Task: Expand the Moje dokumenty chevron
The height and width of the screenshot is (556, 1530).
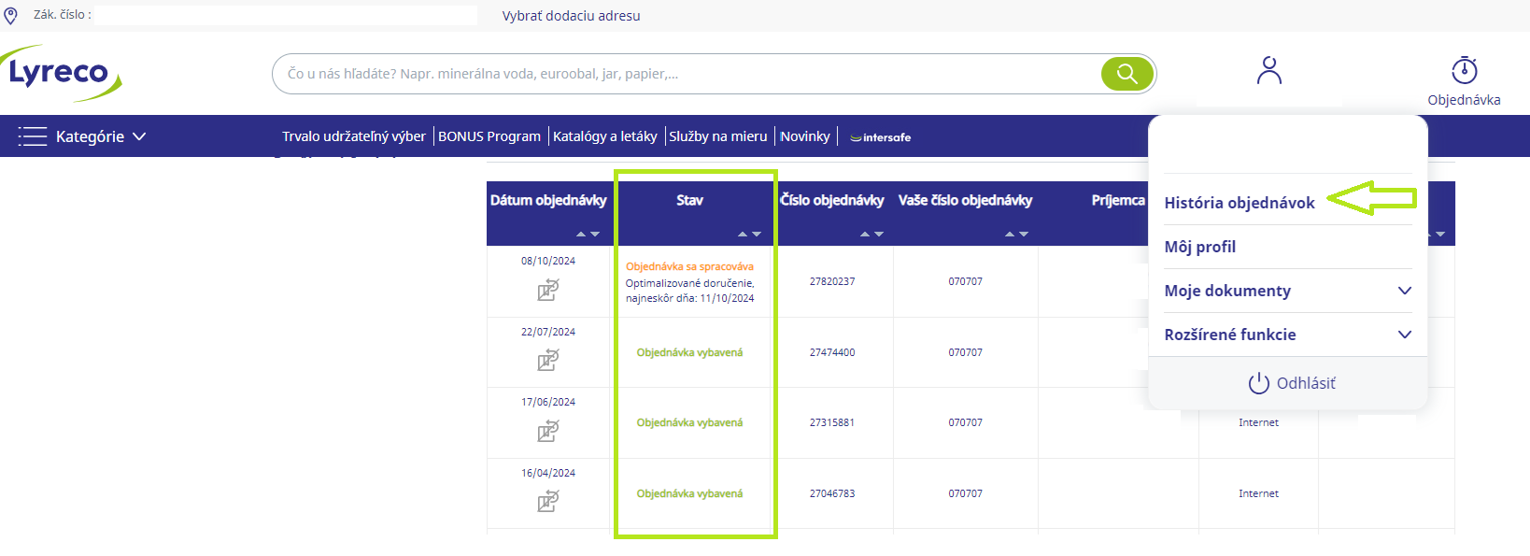Action: [x=1405, y=291]
